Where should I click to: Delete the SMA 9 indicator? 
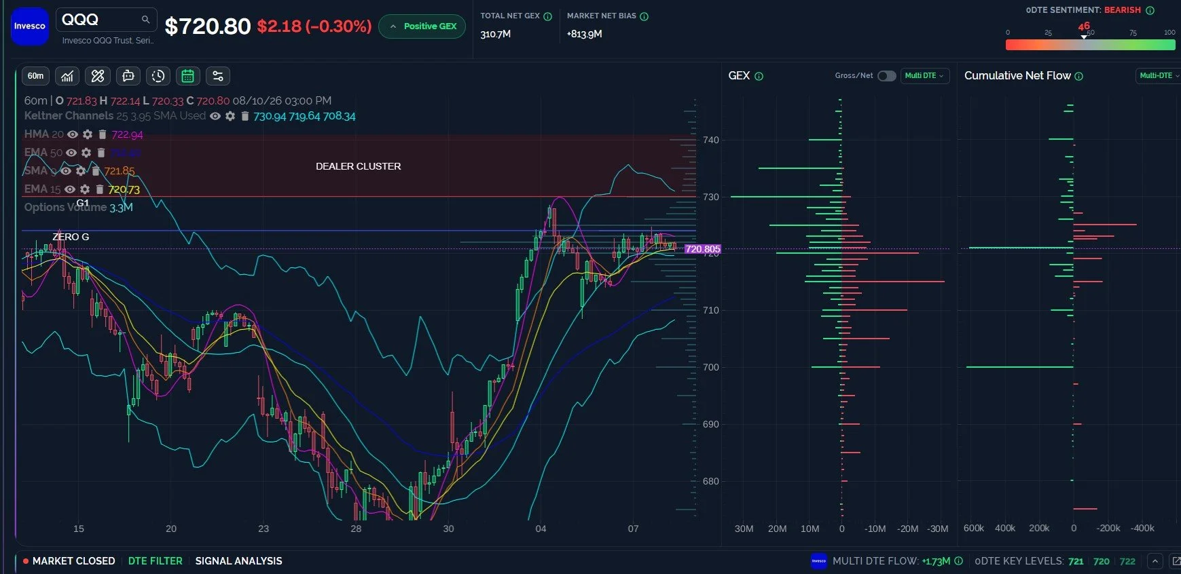click(x=96, y=171)
